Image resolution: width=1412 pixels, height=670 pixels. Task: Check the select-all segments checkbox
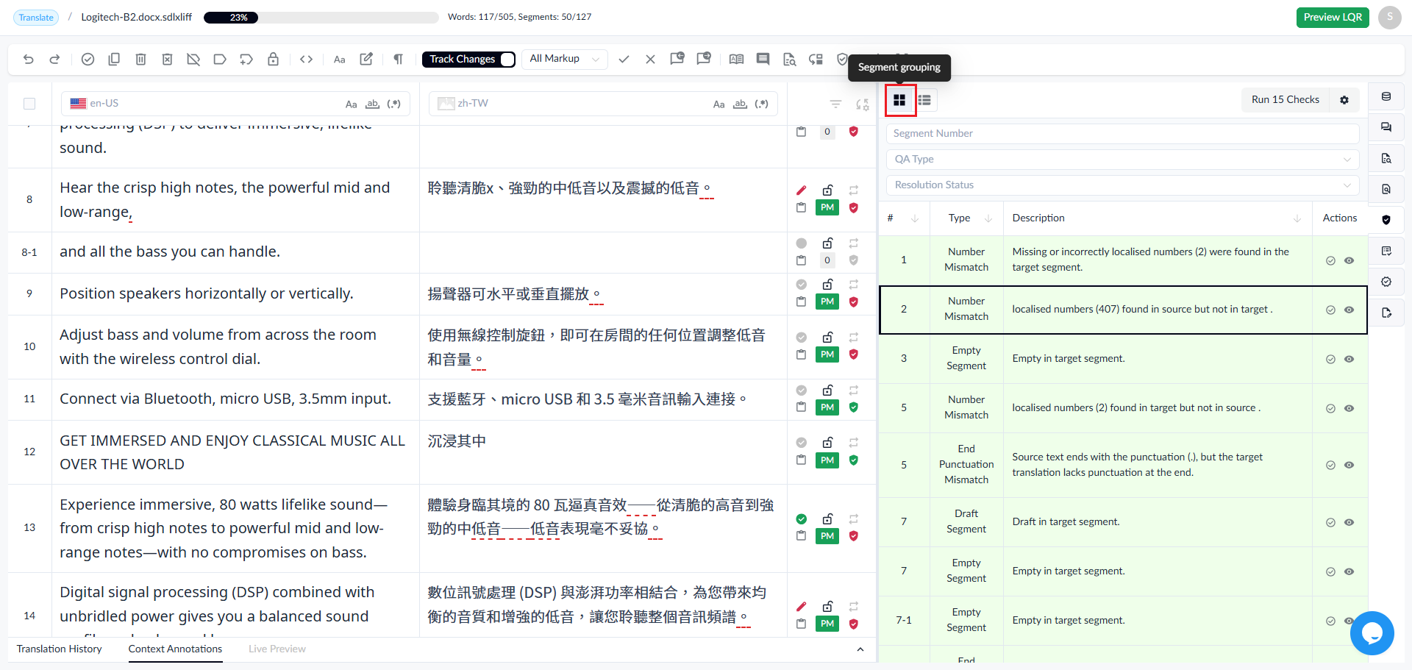click(29, 104)
